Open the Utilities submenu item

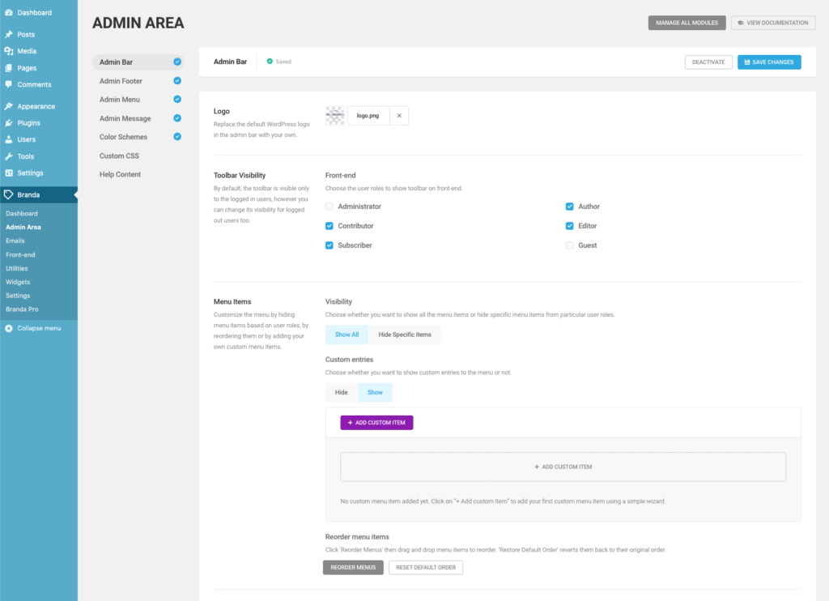[17, 269]
